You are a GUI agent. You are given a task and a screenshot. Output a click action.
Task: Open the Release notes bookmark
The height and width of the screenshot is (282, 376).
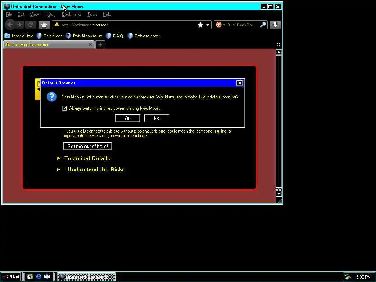pos(144,36)
